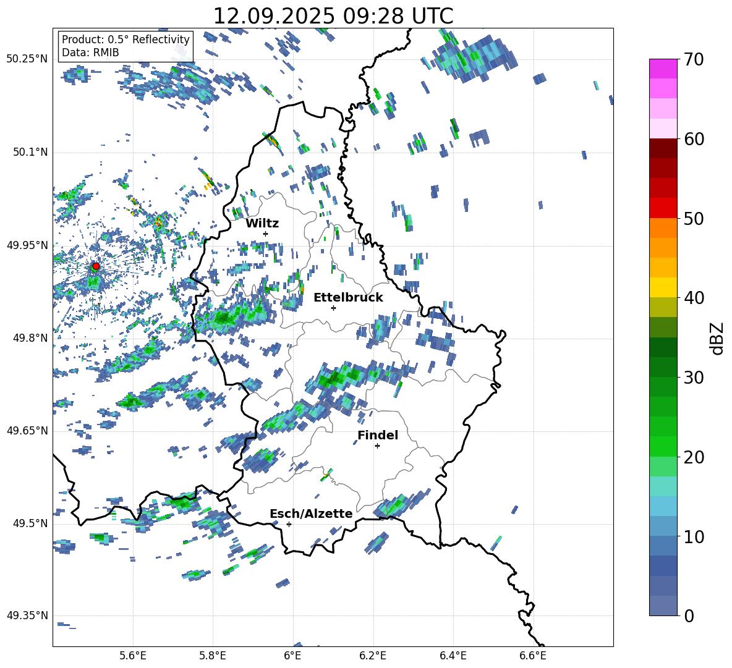Image resolution: width=732 pixels, height=668 pixels.
Task: Click the Wiltz city label
Action: pyautogui.click(x=262, y=224)
